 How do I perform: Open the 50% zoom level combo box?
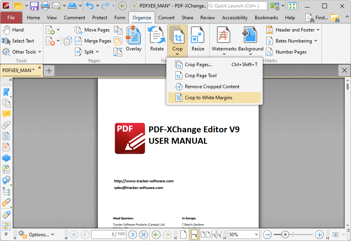point(244,235)
